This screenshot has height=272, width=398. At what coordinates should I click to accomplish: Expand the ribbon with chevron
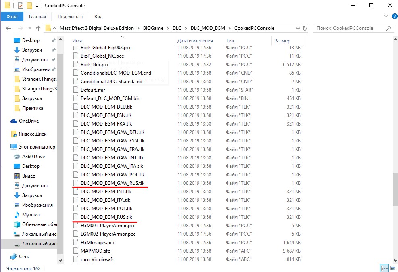point(386,16)
